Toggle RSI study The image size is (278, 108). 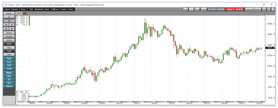click(9, 83)
